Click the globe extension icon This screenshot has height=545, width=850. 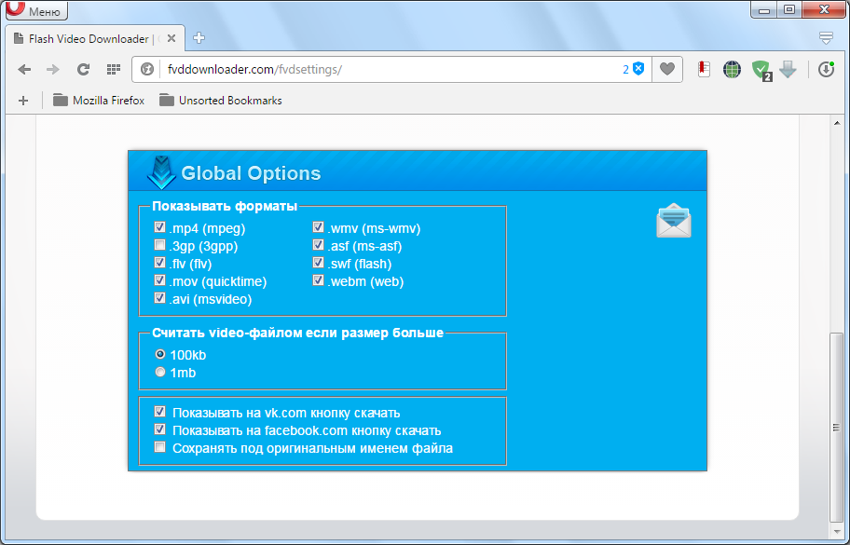coord(732,69)
